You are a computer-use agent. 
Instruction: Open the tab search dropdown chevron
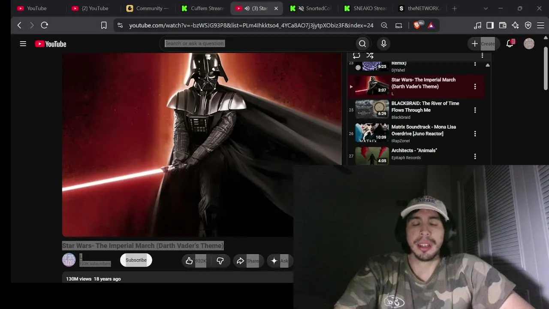pyautogui.click(x=486, y=8)
